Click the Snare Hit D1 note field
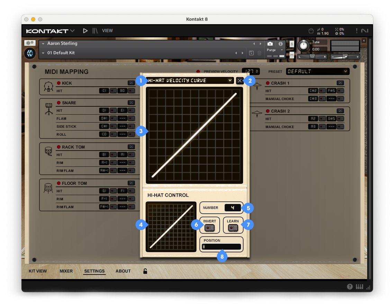This screenshot has width=390, height=307. 104,111
